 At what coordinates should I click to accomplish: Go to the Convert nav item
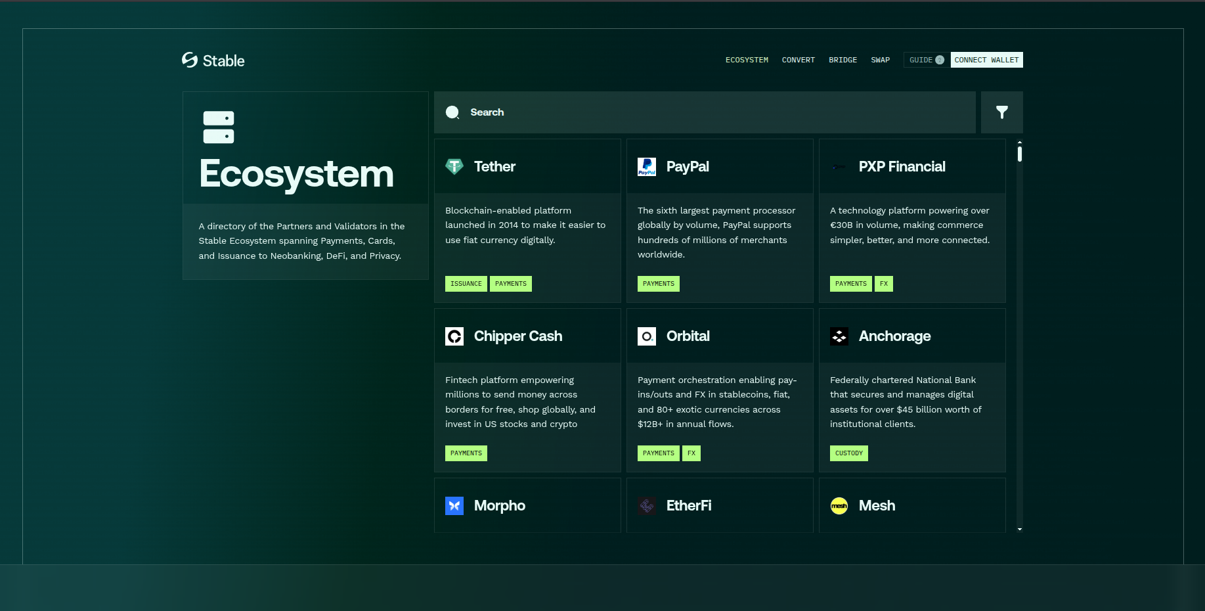point(798,60)
